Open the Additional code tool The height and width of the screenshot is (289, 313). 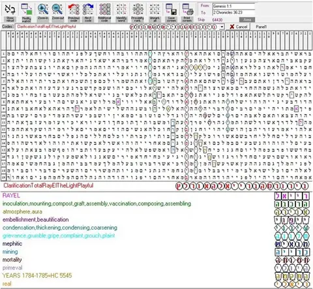104,12
